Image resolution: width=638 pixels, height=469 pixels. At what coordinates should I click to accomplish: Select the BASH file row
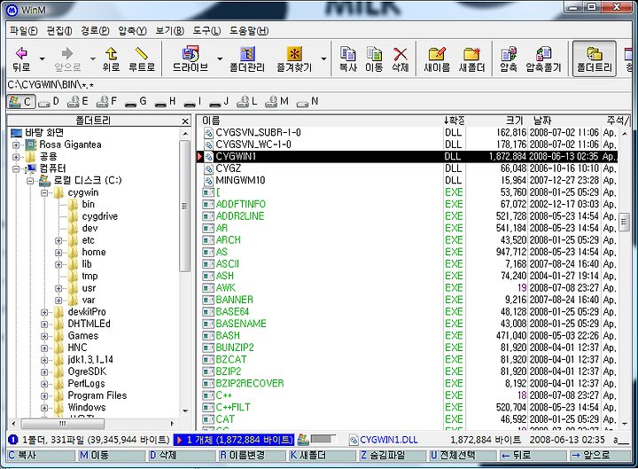408,336
